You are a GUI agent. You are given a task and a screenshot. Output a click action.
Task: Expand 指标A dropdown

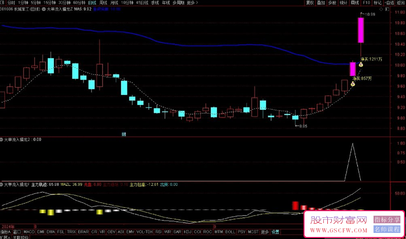point(6,232)
